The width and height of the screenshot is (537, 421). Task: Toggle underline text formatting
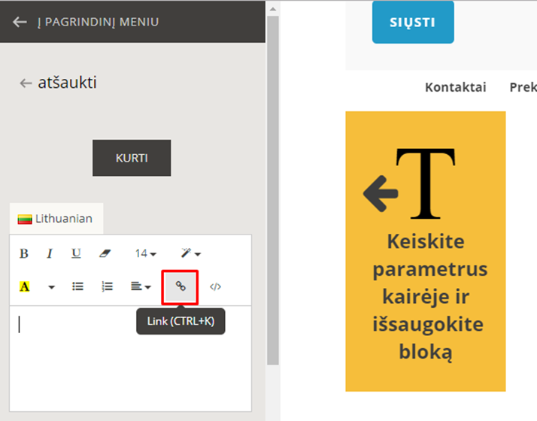tap(76, 253)
